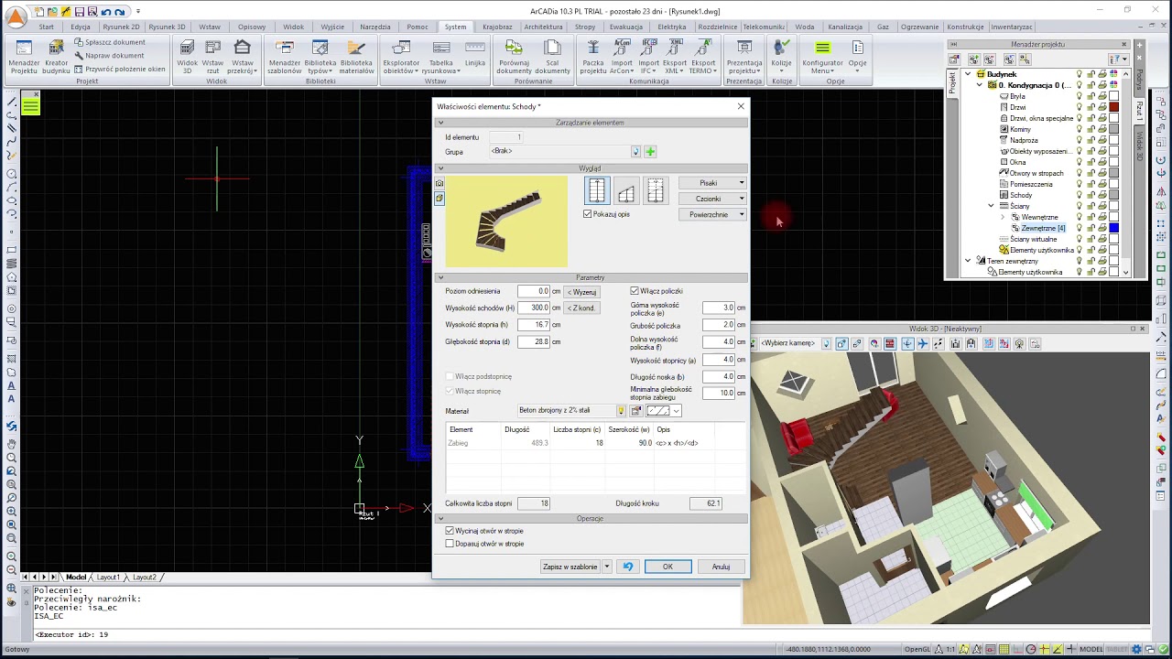1172x659 pixels.
Task: Click camera icon beside stair preview
Action: tap(439, 184)
